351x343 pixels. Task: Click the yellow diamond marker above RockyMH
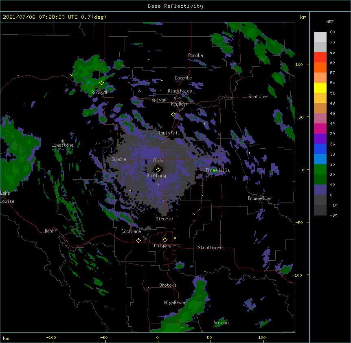point(101,83)
